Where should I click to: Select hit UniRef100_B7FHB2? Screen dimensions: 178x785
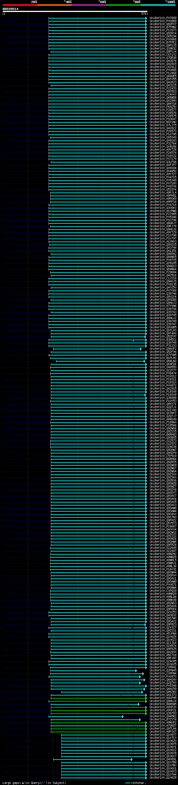(x=163, y=27)
